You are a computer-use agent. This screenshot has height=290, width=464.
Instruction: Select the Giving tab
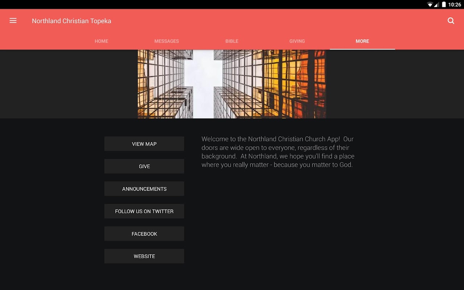pos(297,41)
